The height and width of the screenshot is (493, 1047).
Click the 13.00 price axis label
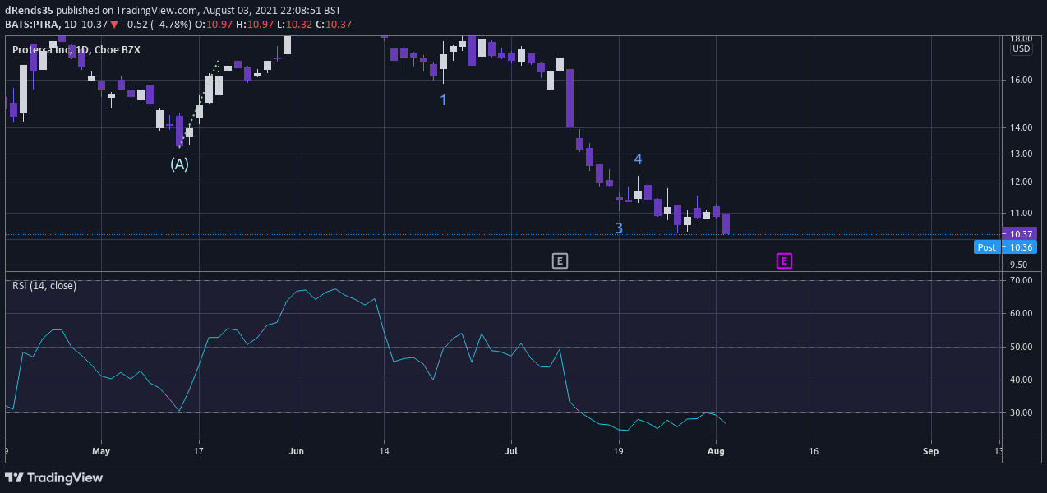1021,154
